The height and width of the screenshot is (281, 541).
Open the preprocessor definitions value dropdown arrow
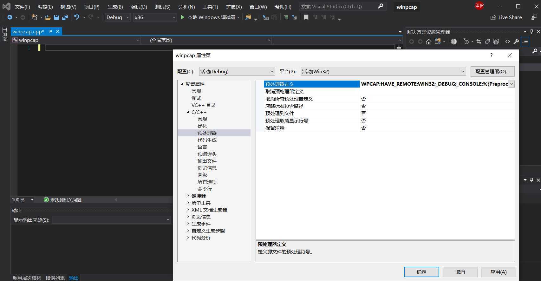pyautogui.click(x=511, y=84)
